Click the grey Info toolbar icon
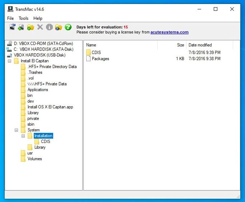Image resolution: width=245 pixels, height=202 pixels. [x=49, y=27]
